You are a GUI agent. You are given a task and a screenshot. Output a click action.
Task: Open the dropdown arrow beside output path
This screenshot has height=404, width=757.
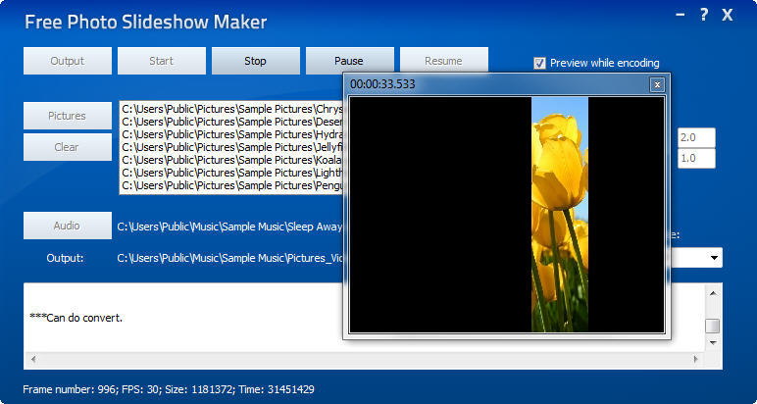(714, 258)
